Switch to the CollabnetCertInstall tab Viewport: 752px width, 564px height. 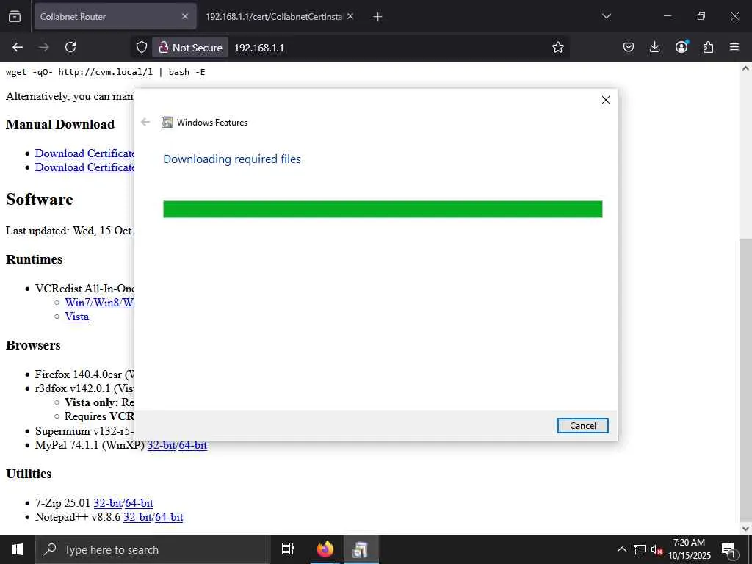tap(275, 16)
